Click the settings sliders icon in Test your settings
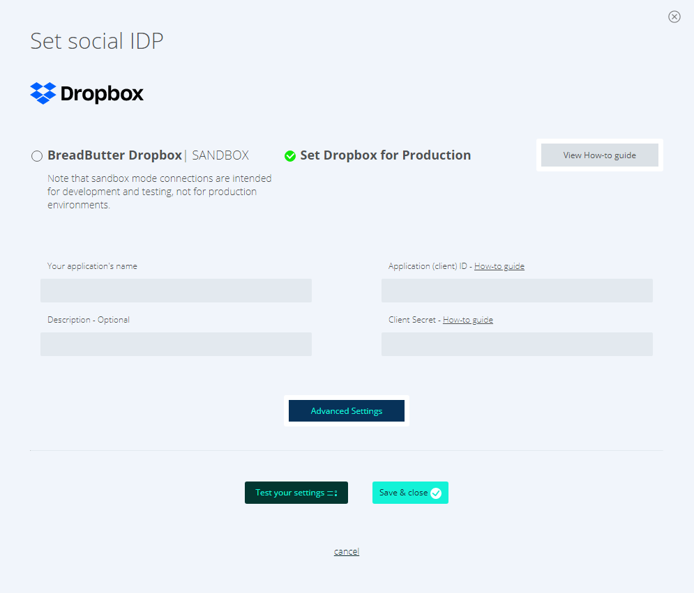This screenshot has width=694, height=593. point(332,493)
